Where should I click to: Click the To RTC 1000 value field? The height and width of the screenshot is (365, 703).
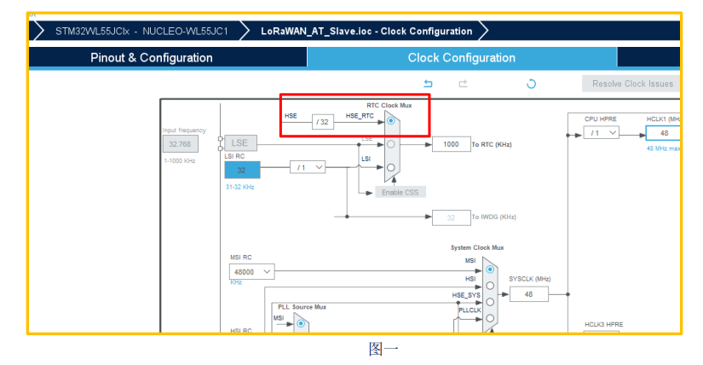(451, 144)
